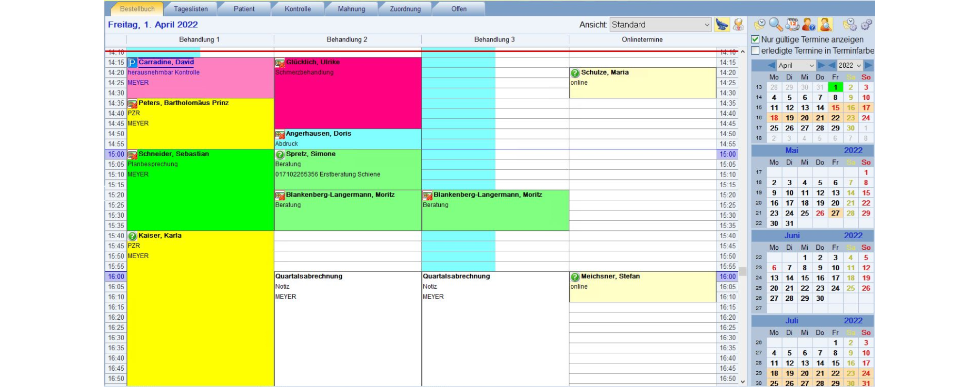
Task: Open settings with the gears icon
Action: (866, 25)
